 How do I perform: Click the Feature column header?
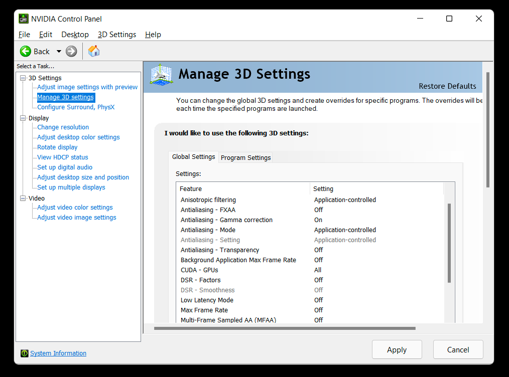point(243,188)
